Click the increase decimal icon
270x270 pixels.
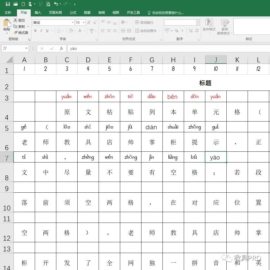click(x=191, y=31)
